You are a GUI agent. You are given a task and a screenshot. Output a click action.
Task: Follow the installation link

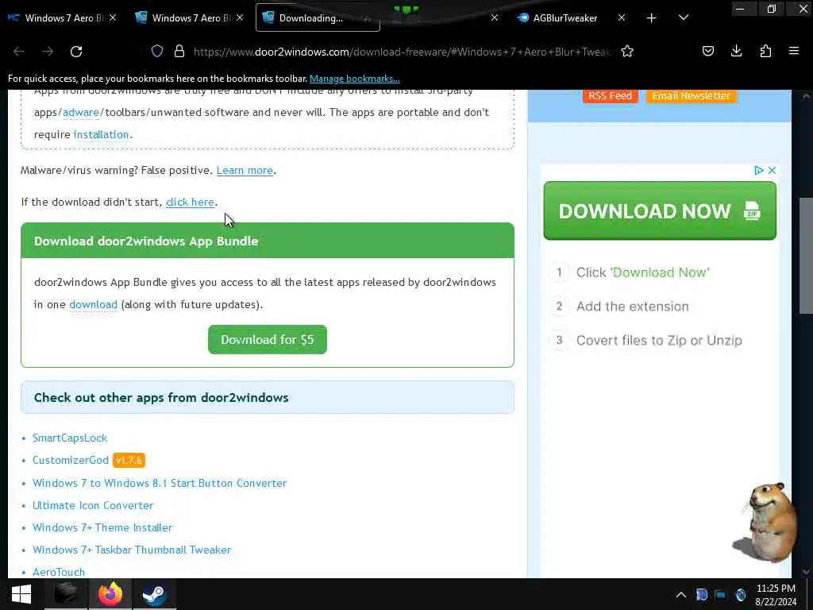click(x=101, y=134)
